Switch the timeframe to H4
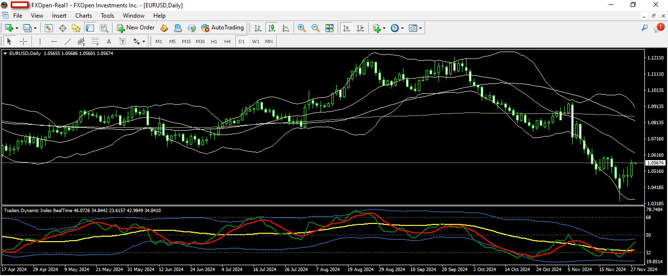Viewport: 668px width, 276px height. pyautogui.click(x=228, y=41)
